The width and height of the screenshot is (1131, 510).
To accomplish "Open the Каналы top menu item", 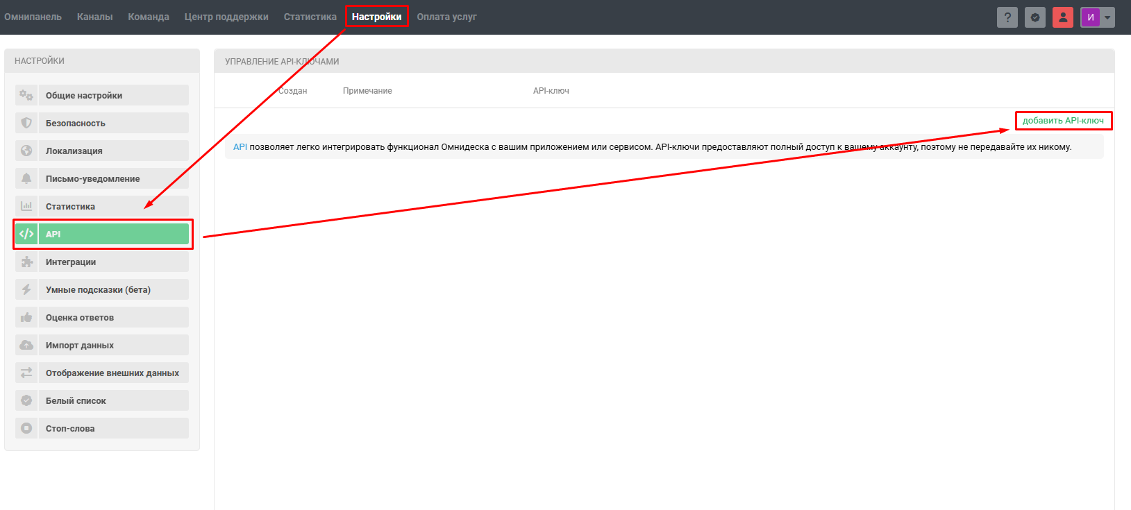I will (x=94, y=17).
